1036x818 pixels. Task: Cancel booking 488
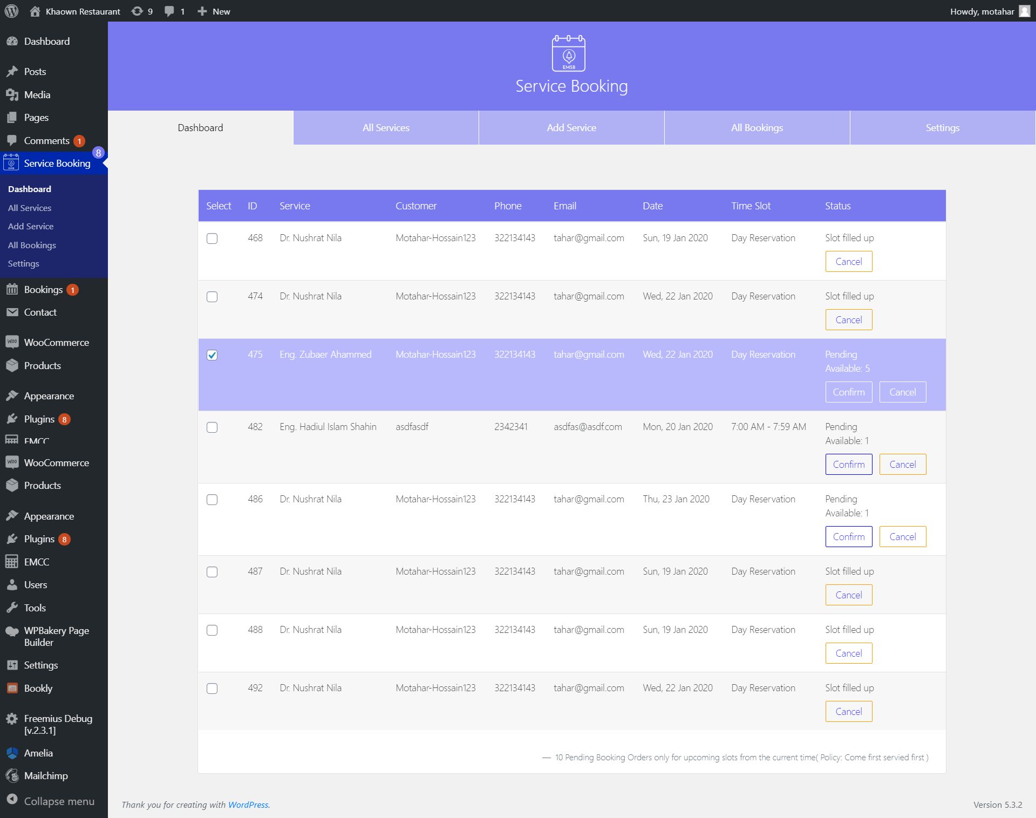point(848,653)
